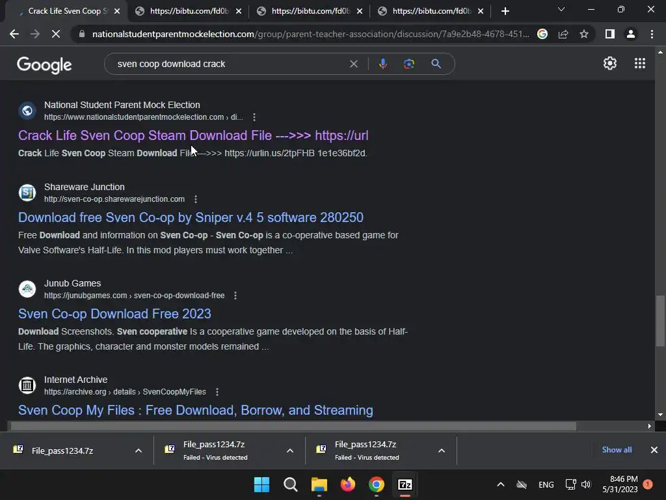Open the browser side panel

coord(610,34)
